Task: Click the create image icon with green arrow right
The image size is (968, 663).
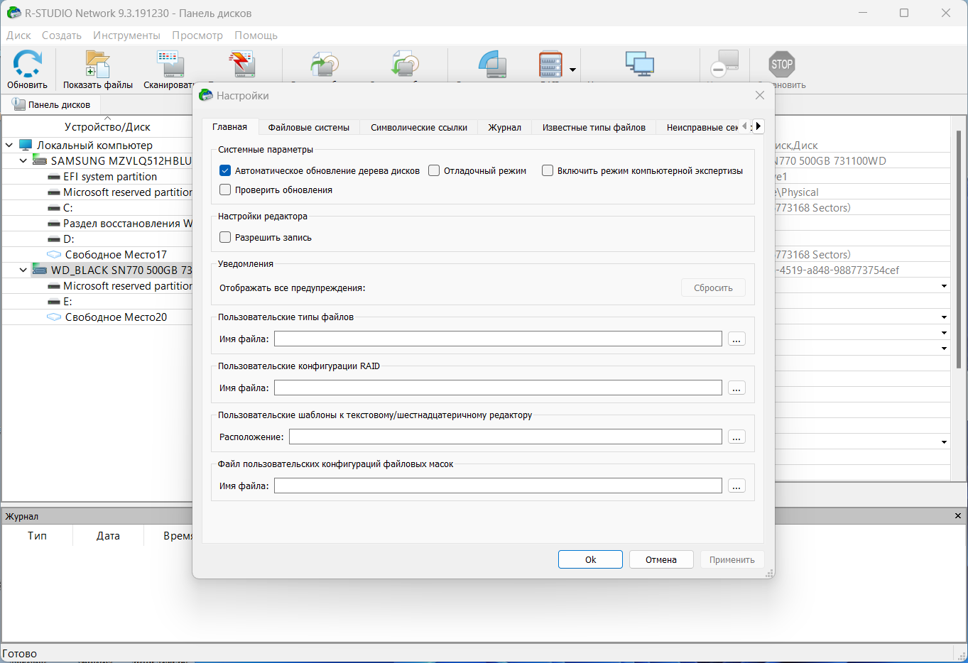Action: [325, 64]
